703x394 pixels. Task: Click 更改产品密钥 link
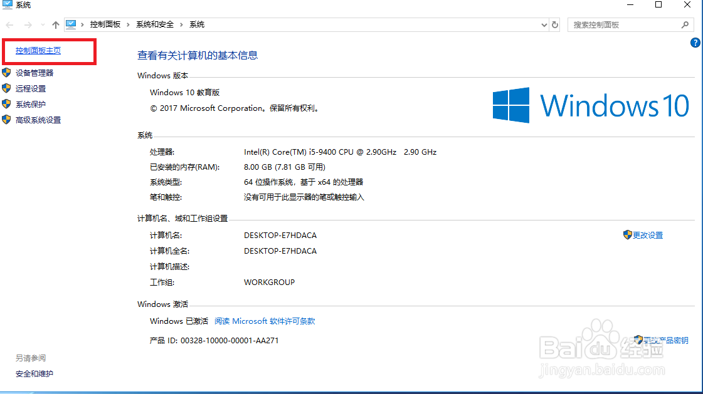click(x=666, y=340)
